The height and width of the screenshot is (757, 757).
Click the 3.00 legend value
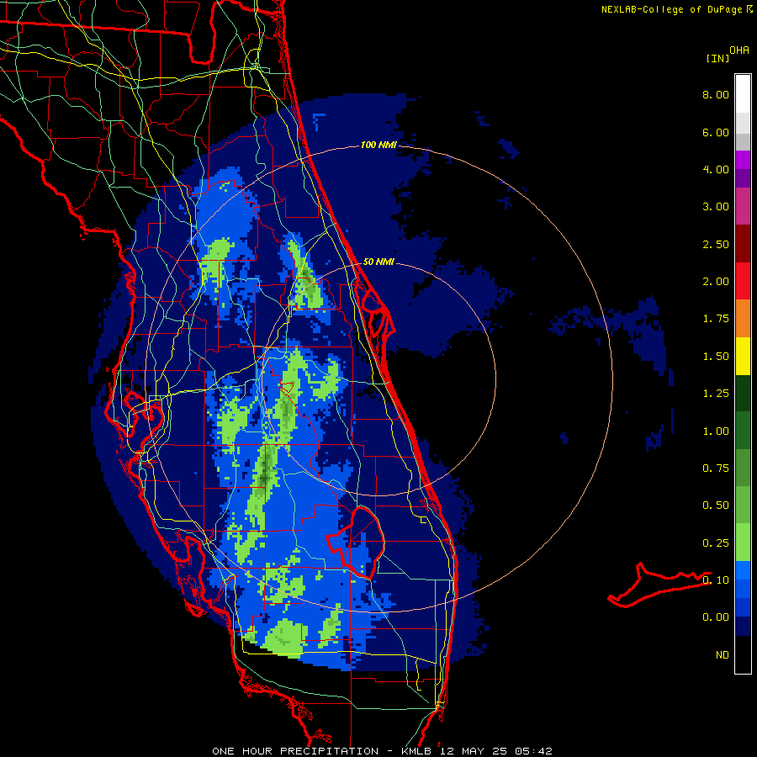[x=716, y=207]
